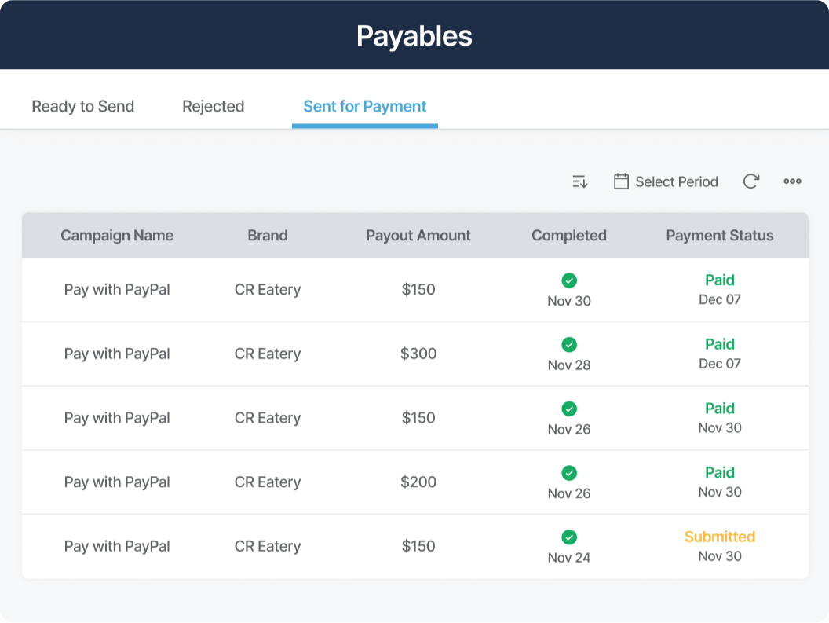Toggle sorting on the Payment Status column
The height and width of the screenshot is (623, 829).
719,235
